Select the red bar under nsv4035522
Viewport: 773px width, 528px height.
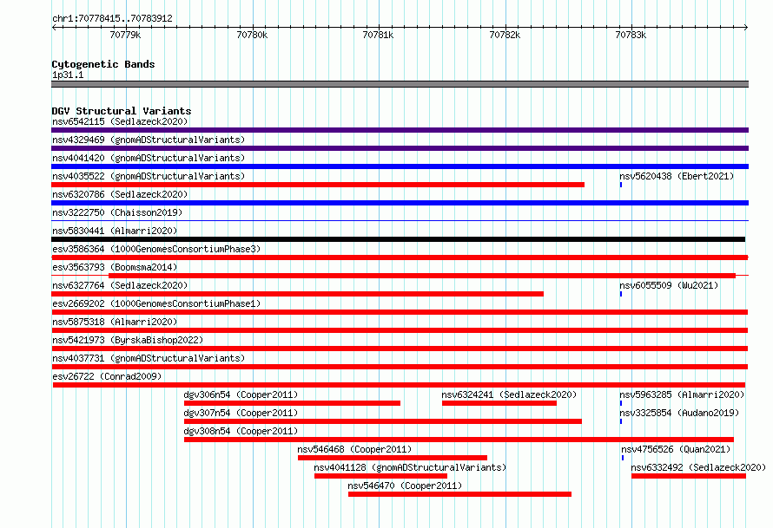pyautogui.click(x=318, y=185)
